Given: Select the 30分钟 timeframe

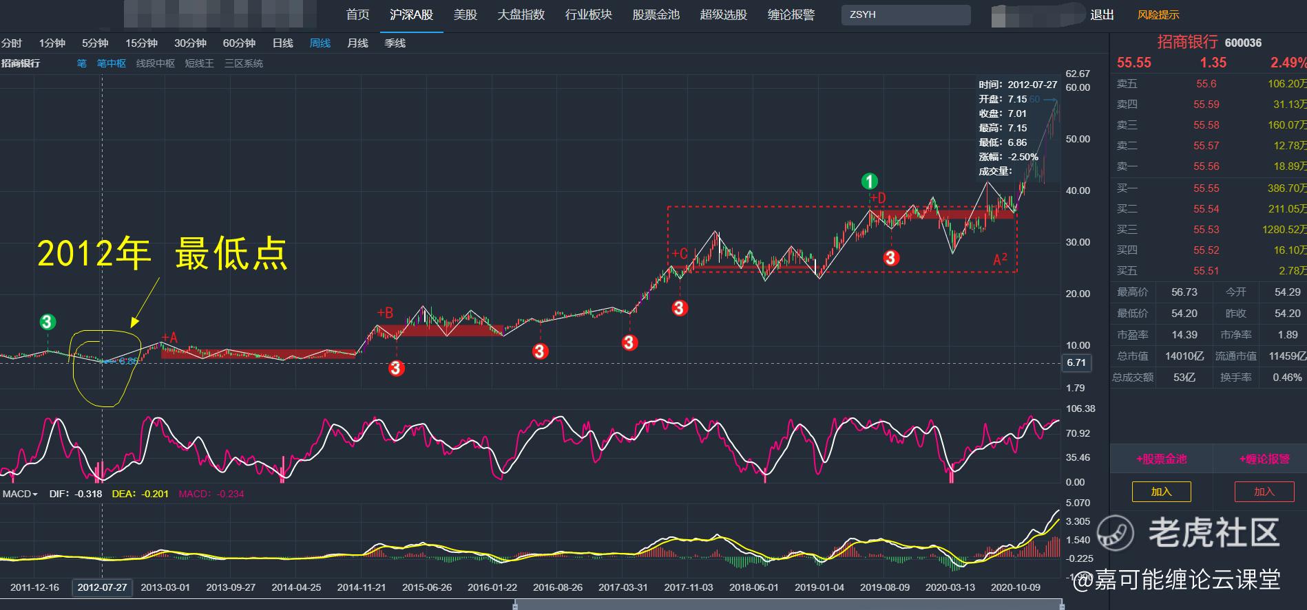Looking at the screenshot, I should (190, 43).
